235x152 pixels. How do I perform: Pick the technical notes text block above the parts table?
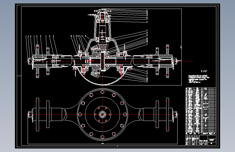(x=199, y=79)
